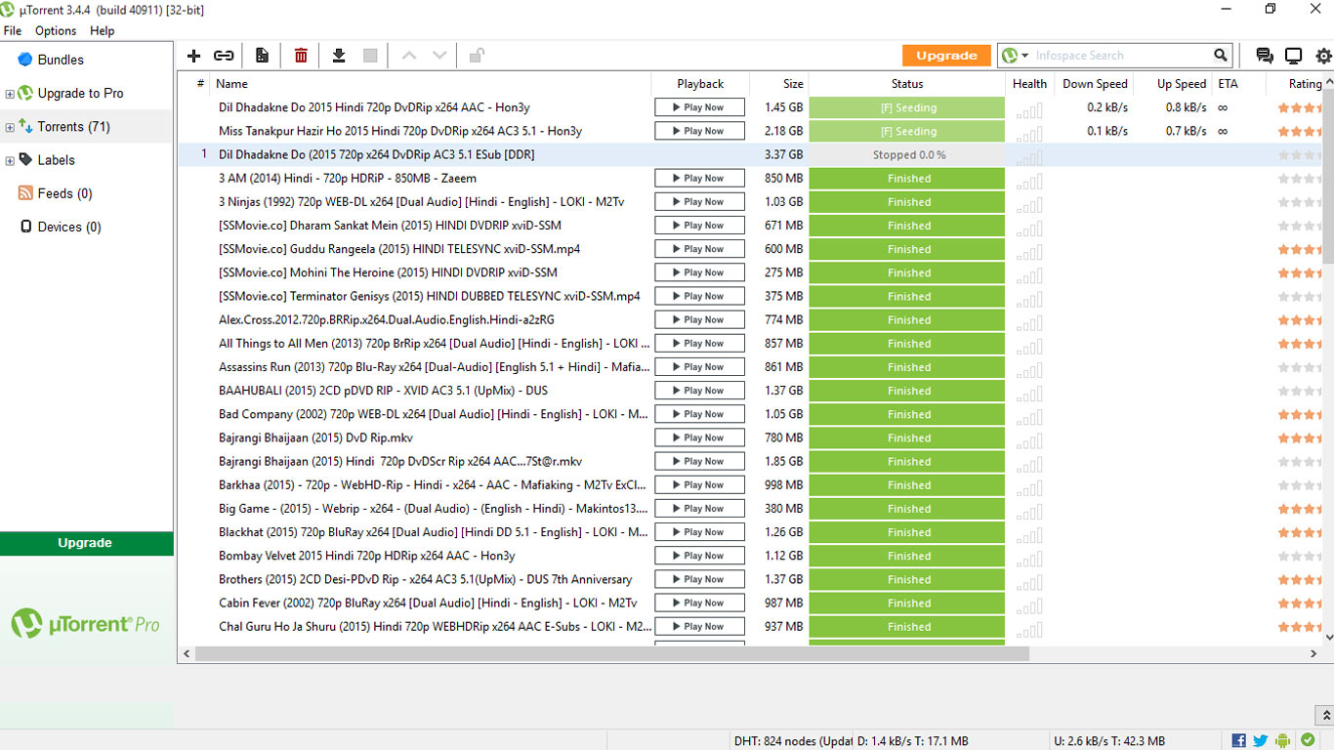Open the chat bubbles icon in toolbar
This screenshot has width=1334, height=750.
pos(1265,56)
